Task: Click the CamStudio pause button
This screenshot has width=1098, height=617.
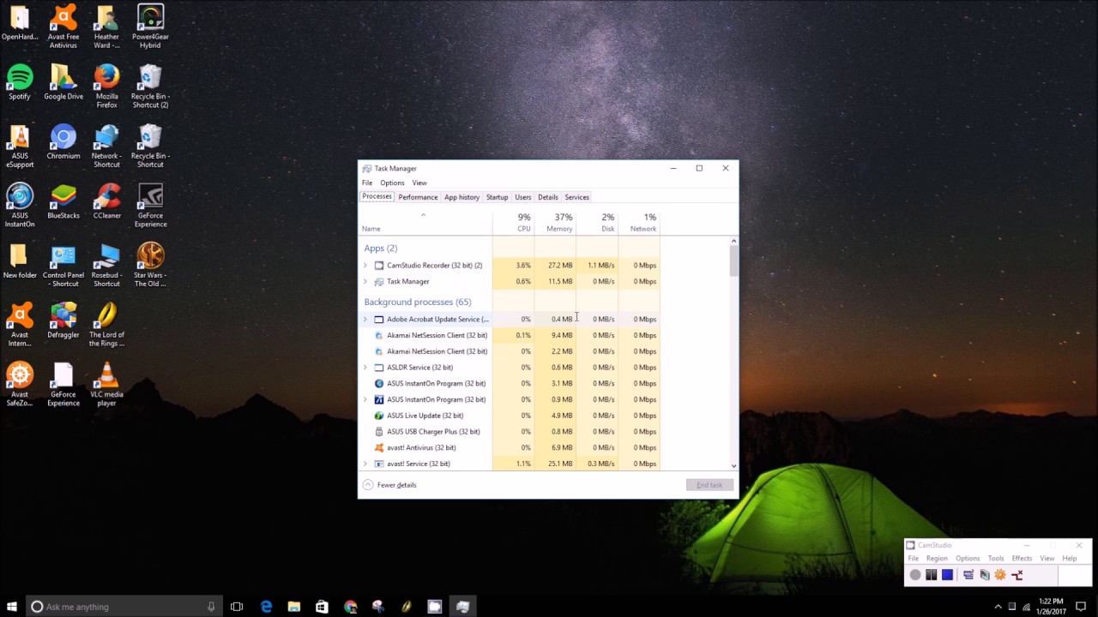Action: coord(931,575)
